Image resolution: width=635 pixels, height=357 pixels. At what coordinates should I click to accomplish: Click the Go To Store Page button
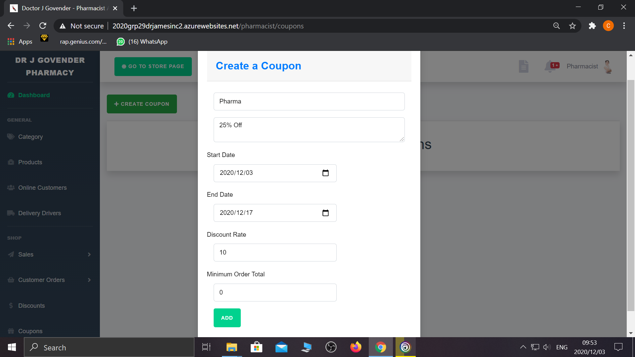153,66
